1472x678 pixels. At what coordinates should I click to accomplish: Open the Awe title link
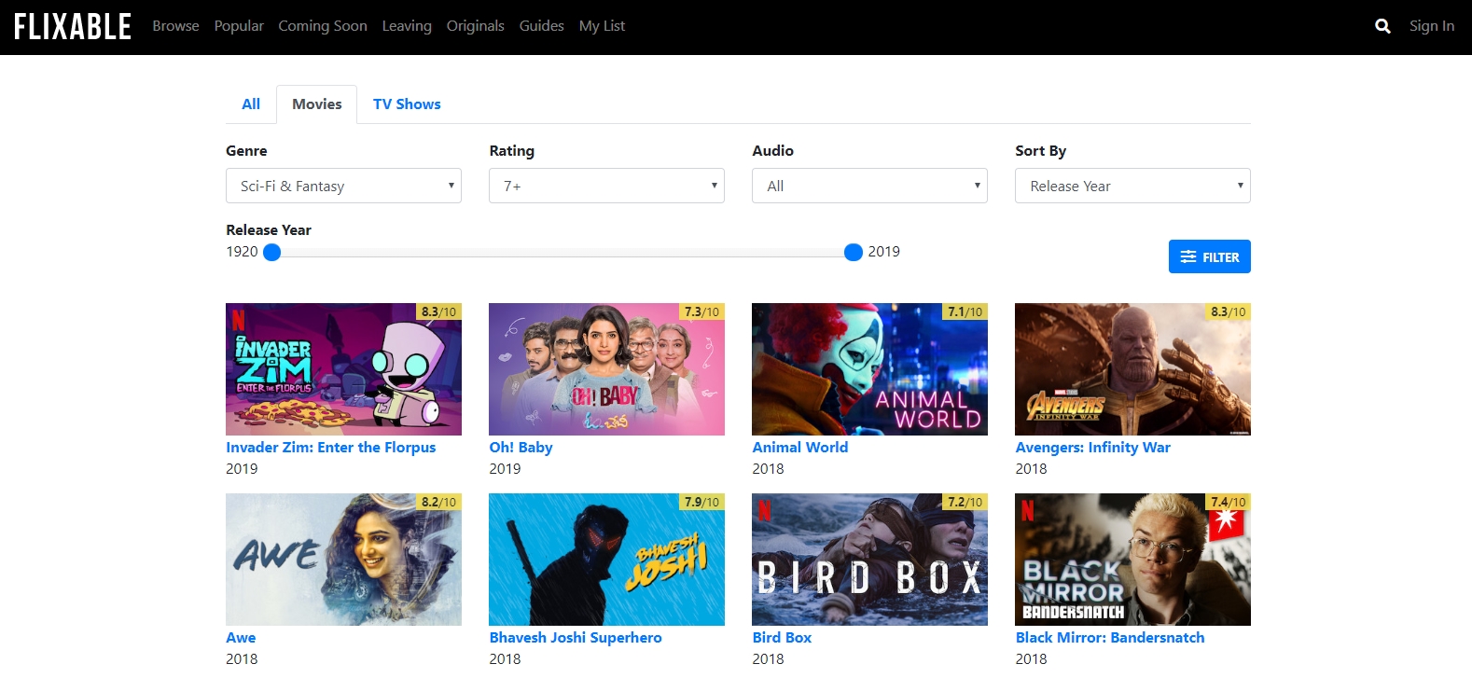coord(241,638)
